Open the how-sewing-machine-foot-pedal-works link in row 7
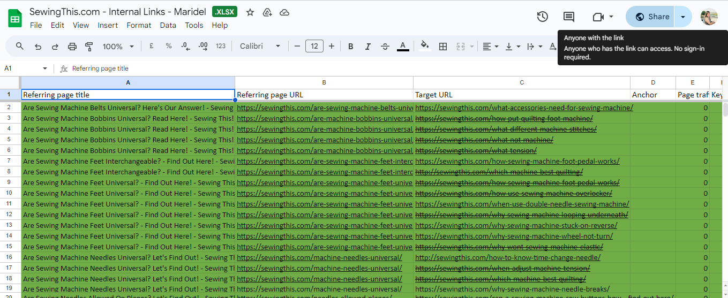 tap(517, 161)
